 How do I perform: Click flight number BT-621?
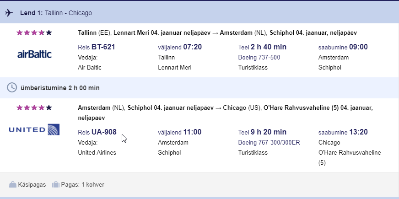coord(97,47)
